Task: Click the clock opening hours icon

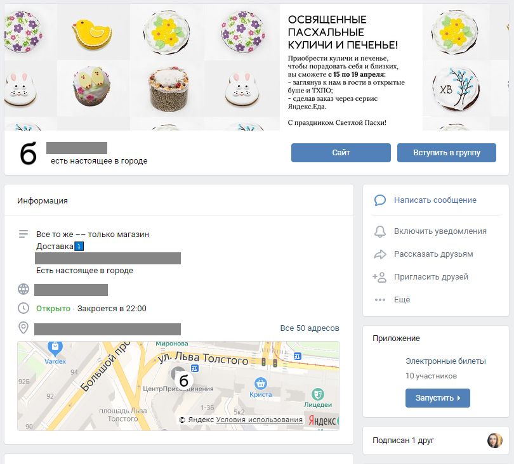Action: (x=23, y=308)
